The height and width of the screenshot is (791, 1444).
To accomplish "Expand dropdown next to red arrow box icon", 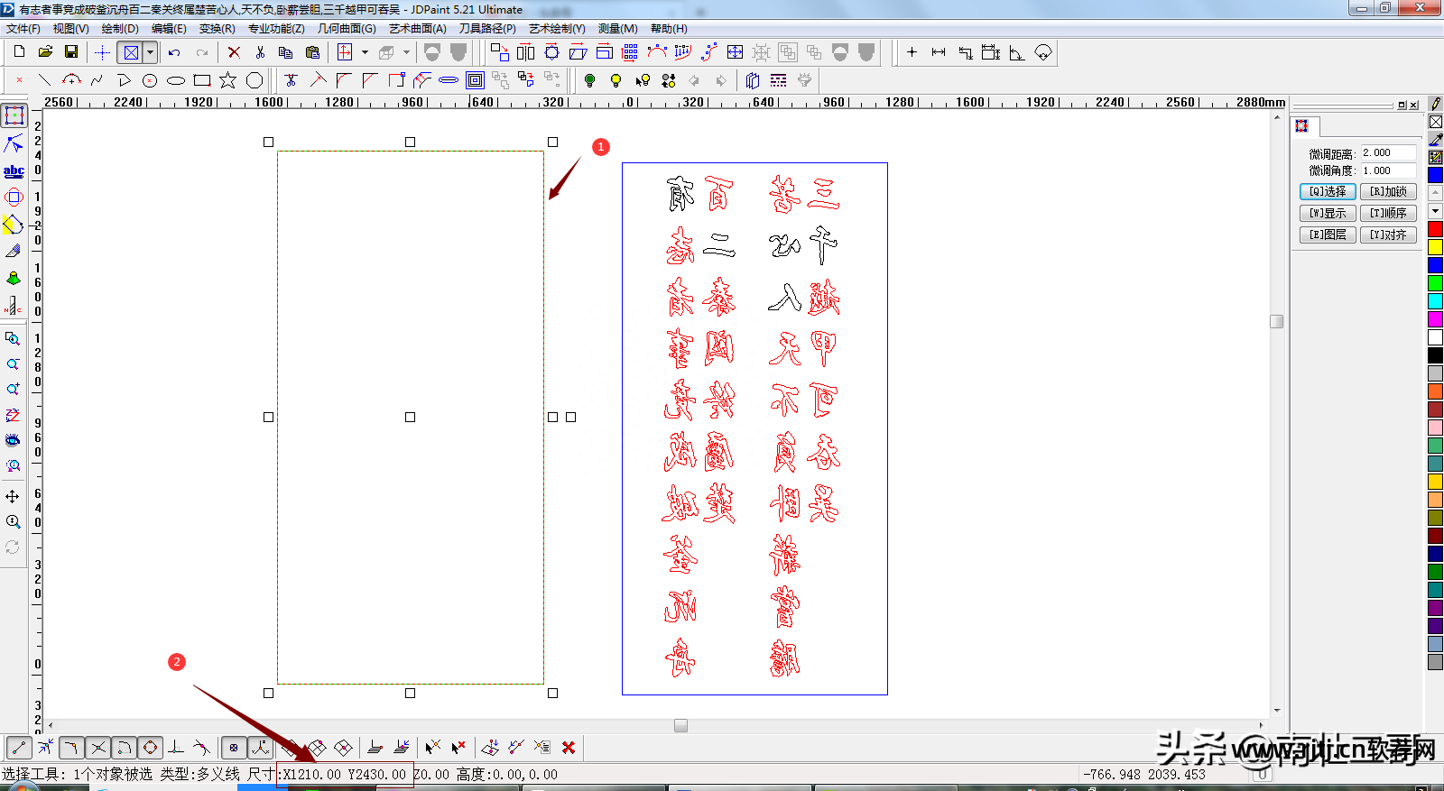I will click(365, 52).
